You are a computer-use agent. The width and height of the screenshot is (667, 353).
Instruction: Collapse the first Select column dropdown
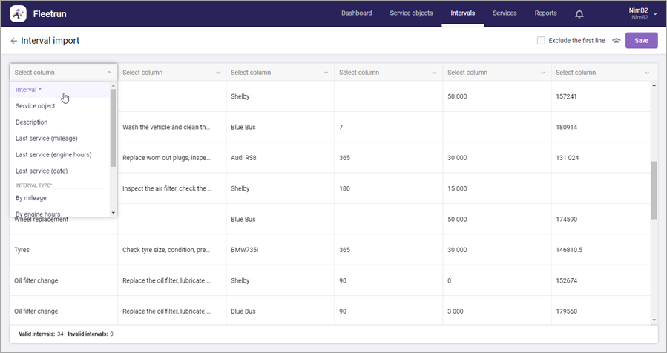coord(109,73)
